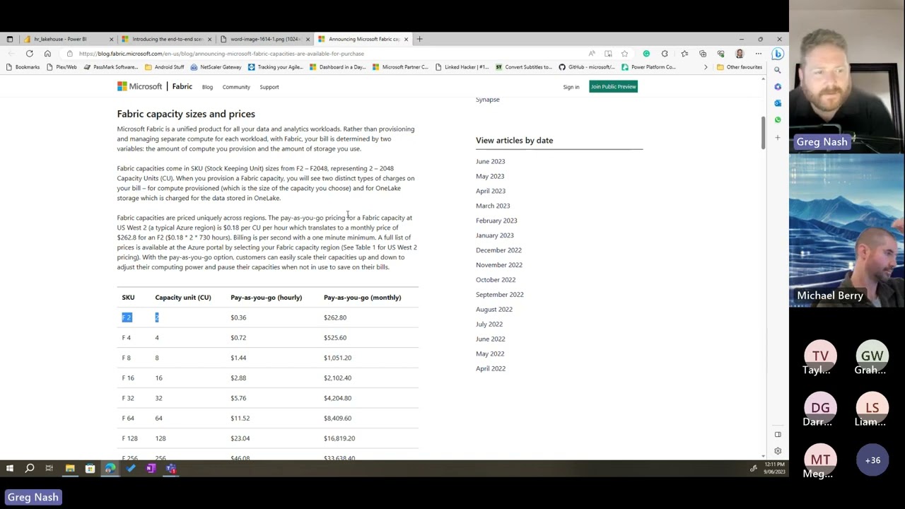Open the Plex/Web bookmark
905x509 pixels.
pyautogui.click(x=62, y=67)
